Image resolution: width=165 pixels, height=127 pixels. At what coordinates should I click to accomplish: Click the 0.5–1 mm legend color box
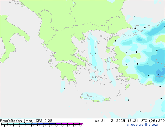(x=10, y=124)
